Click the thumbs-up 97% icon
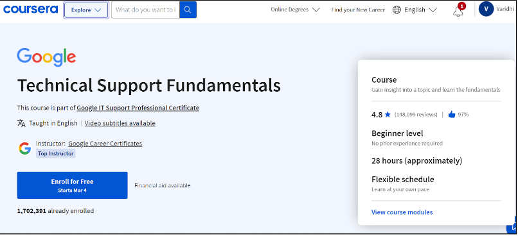 [x=452, y=115]
